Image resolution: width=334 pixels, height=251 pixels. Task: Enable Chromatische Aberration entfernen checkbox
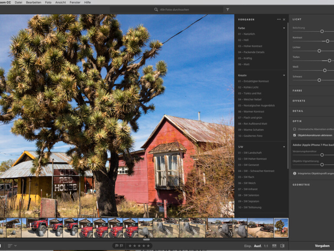(295, 129)
